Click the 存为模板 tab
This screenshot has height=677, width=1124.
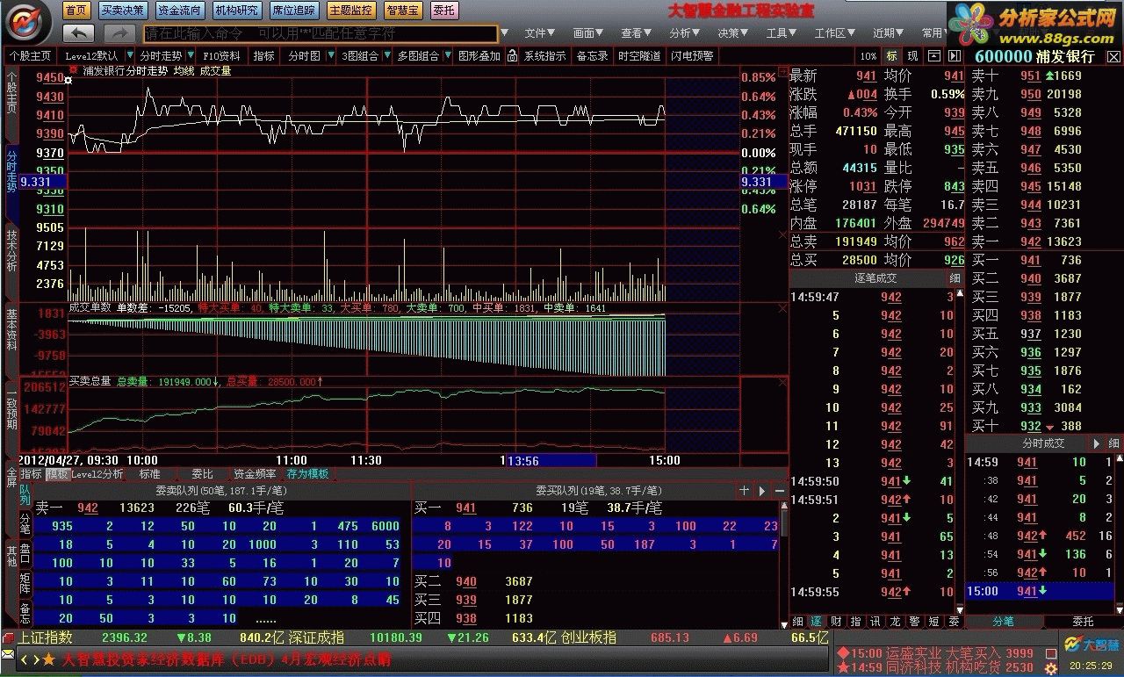coord(308,473)
